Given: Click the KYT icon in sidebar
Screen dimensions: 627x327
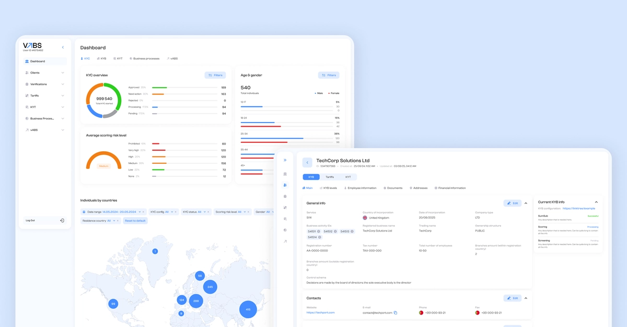Looking at the screenshot, I should (27, 107).
